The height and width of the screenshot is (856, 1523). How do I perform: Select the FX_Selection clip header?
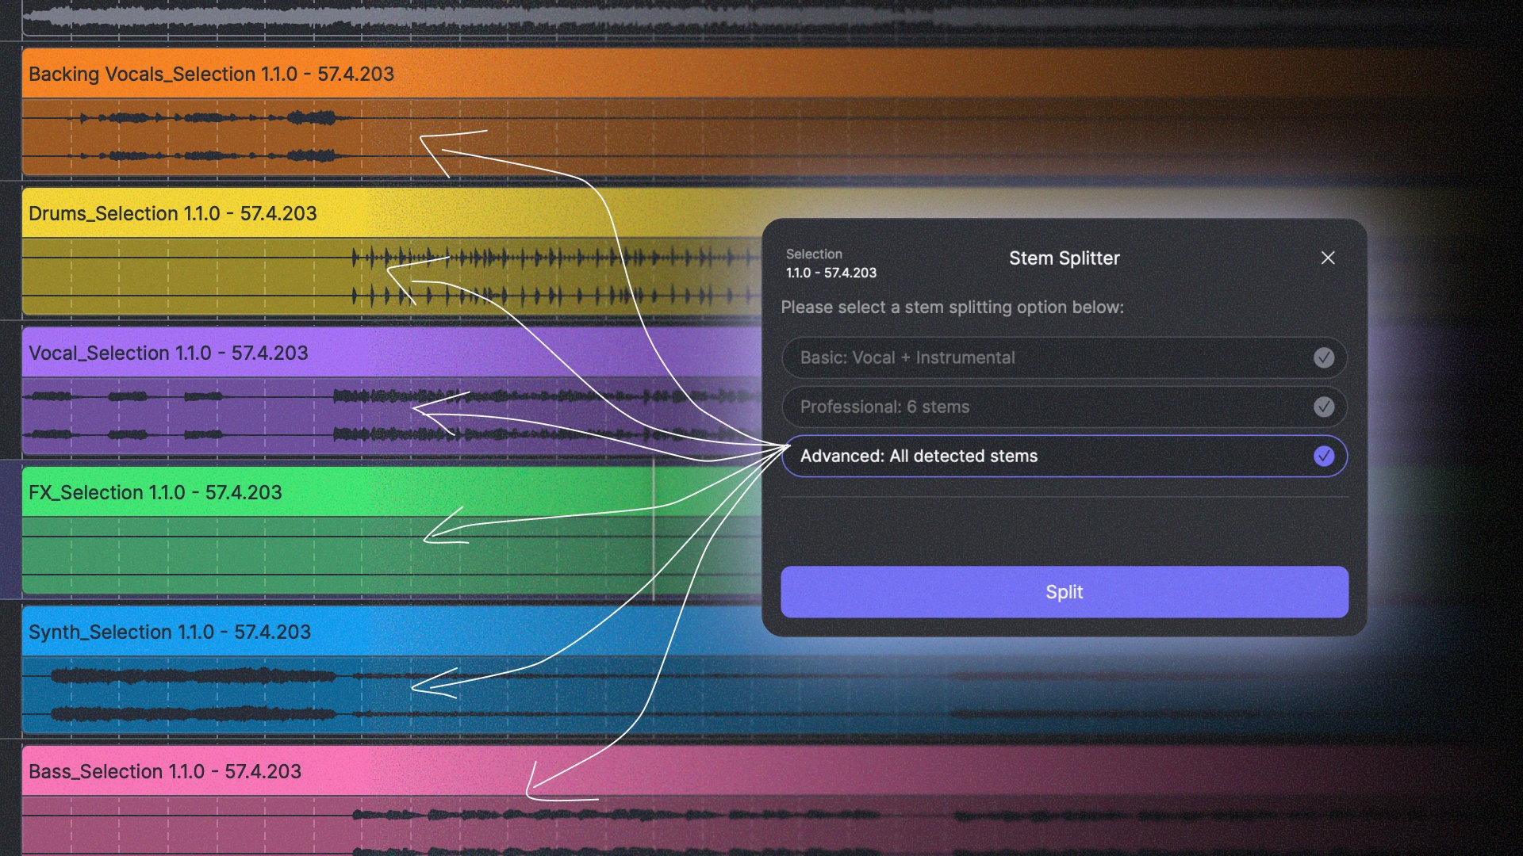click(155, 492)
